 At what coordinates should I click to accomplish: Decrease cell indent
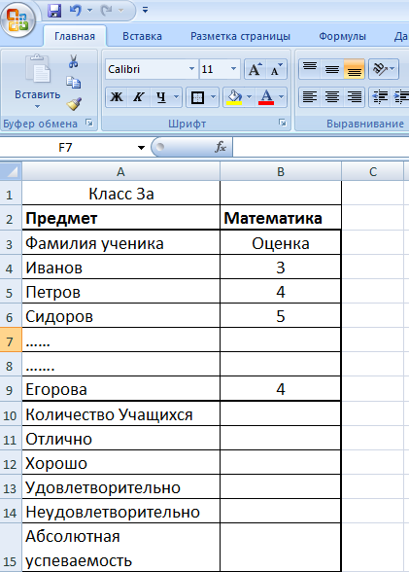point(380,97)
